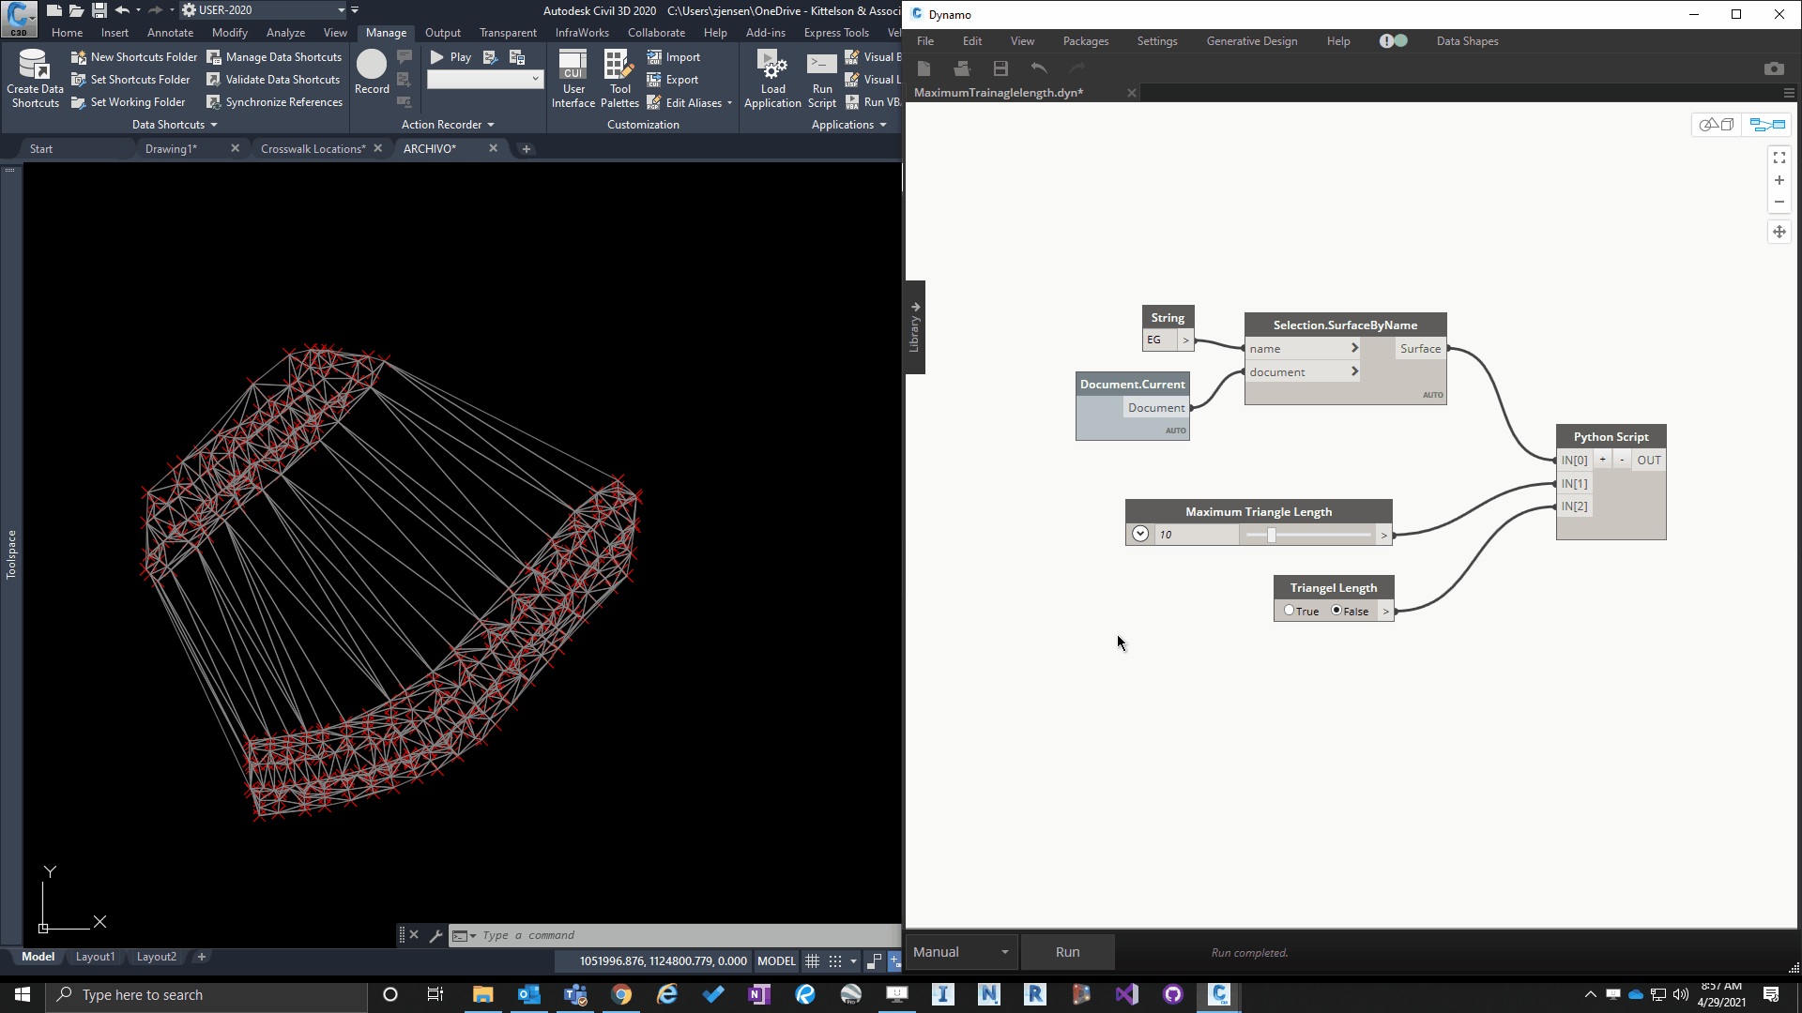
Task: Add an input port on Python Script
Action: pos(1603,460)
